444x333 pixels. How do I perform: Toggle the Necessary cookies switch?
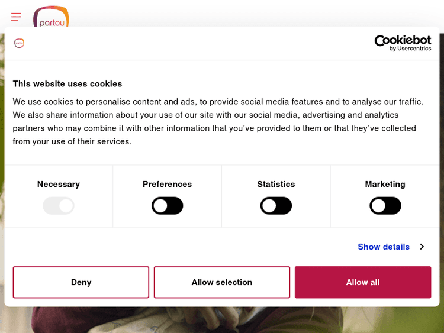click(x=59, y=206)
